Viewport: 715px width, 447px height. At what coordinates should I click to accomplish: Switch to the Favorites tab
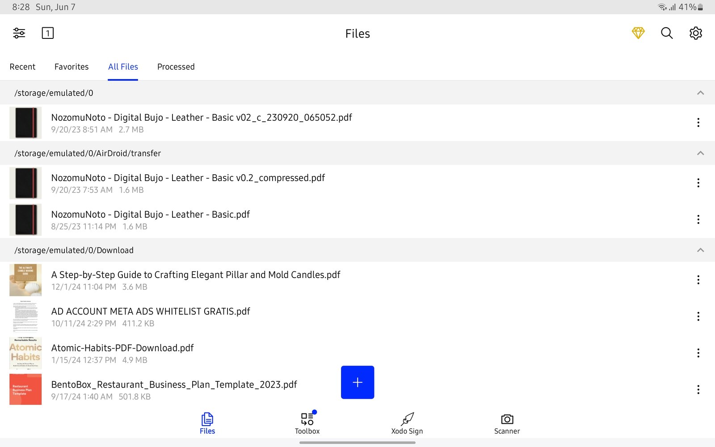[71, 67]
